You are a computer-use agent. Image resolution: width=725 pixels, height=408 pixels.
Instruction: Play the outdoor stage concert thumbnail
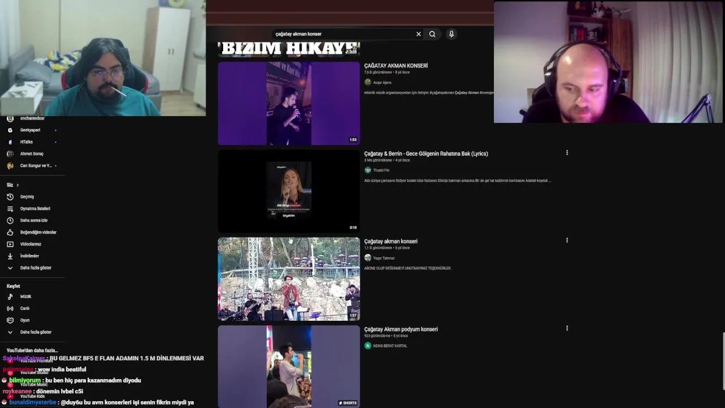[289, 279]
